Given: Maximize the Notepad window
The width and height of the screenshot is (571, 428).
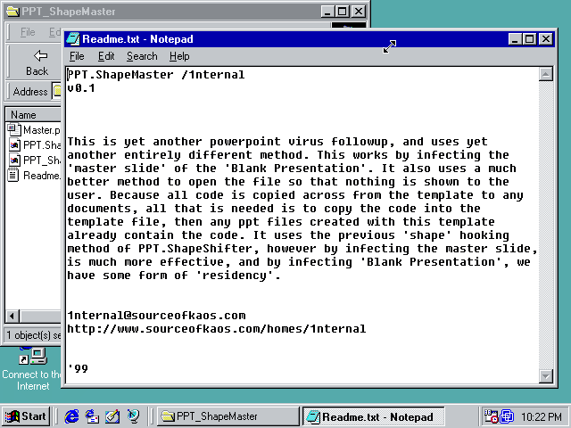Looking at the screenshot, I should point(529,39).
